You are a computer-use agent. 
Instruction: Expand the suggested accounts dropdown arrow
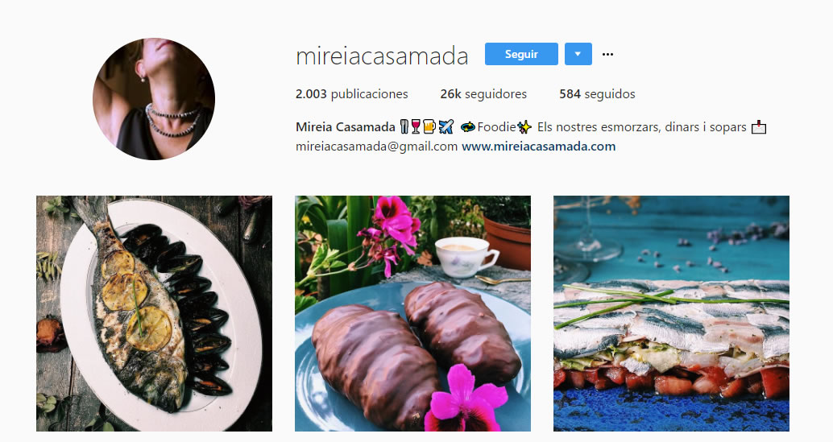tap(578, 54)
